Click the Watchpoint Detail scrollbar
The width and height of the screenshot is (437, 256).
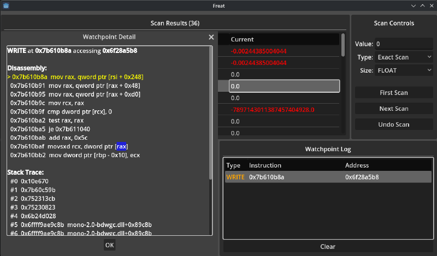point(211,115)
